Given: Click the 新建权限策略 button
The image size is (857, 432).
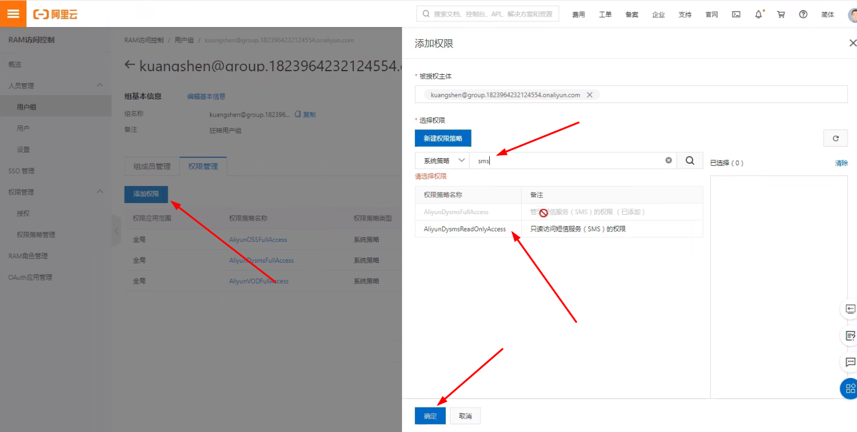Looking at the screenshot, I should [443, 138].
